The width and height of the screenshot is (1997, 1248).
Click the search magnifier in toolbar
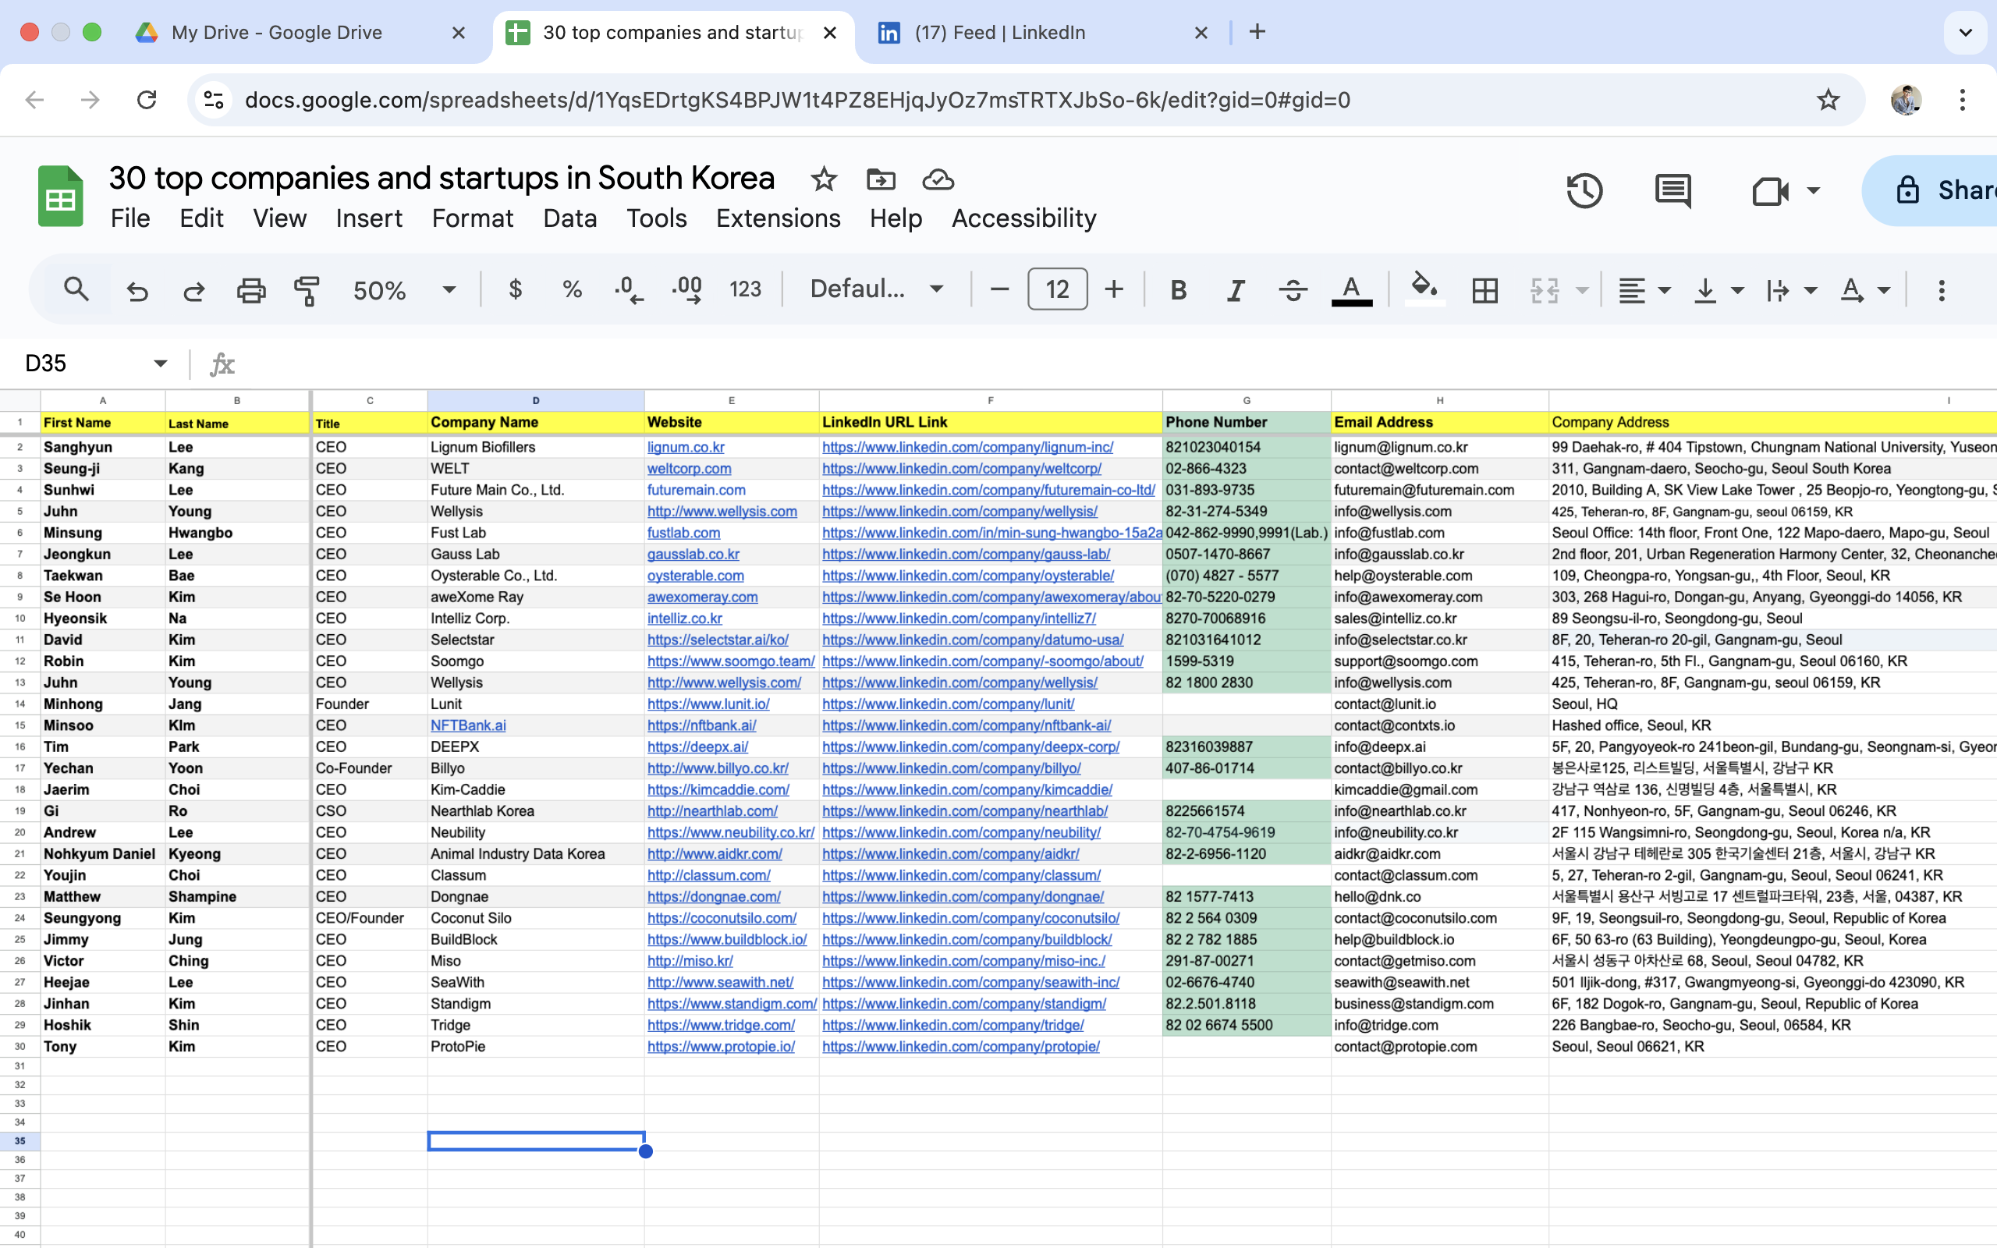click(76, 289)
